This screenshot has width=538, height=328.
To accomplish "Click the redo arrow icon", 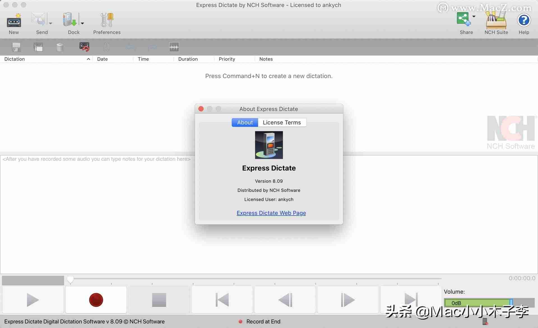I will [x=152, y=47].
